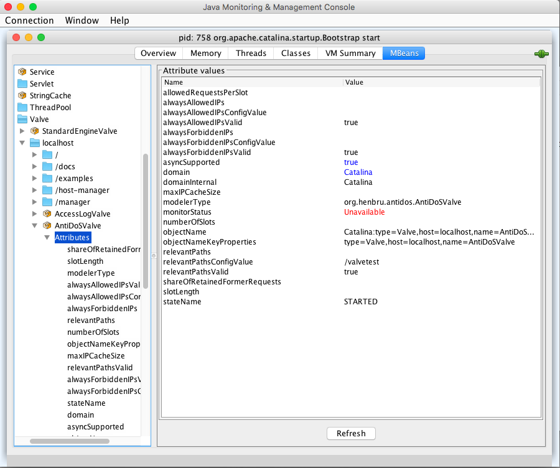Switch to the Classes tab
The image size is (560, 468).
tap(296, 54)
